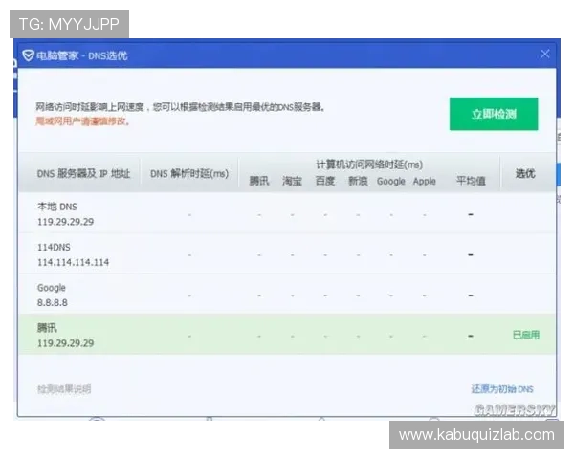Click the 淘宝 column header

click(x=292, y=181)
